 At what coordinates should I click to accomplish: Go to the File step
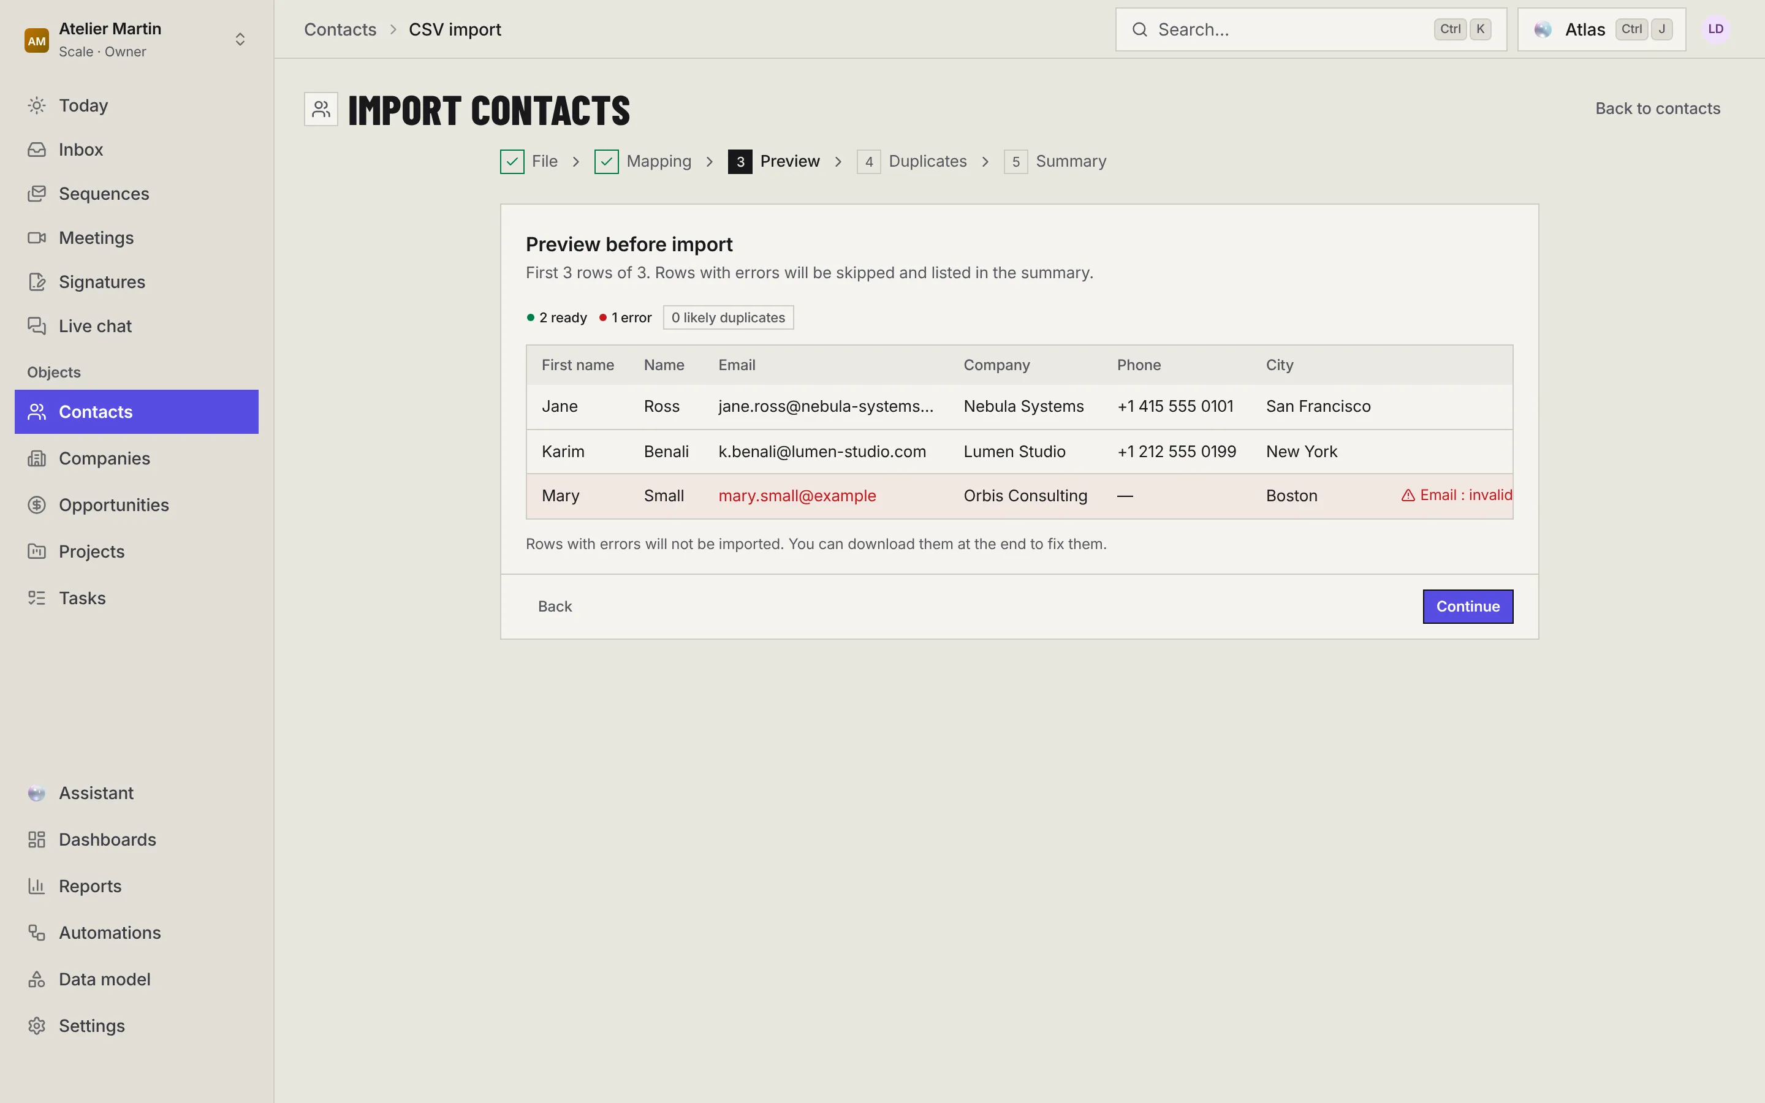[529, 161]
